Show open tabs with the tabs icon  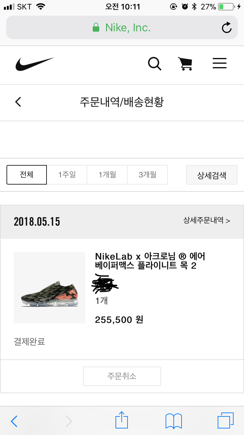pyautogui.click(x=225, y=420)
